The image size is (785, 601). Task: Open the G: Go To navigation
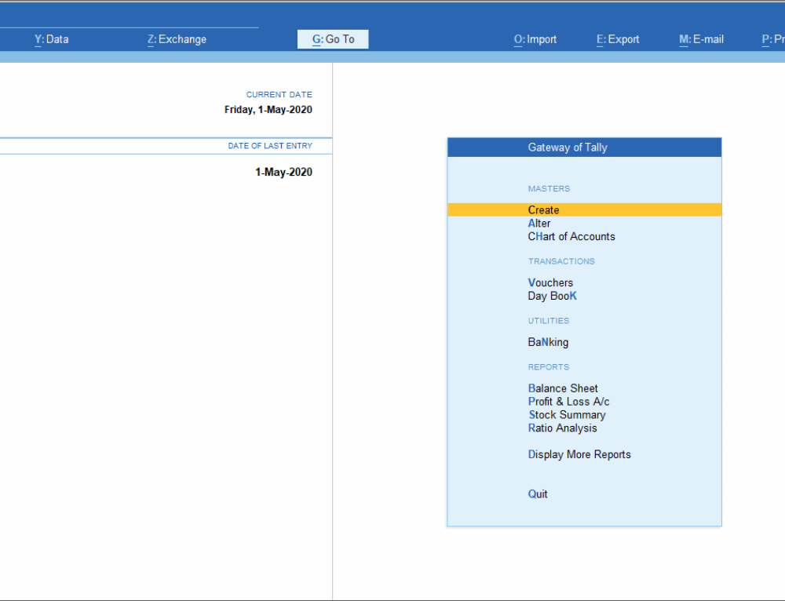pyautogui.click(x=332, y=38)
